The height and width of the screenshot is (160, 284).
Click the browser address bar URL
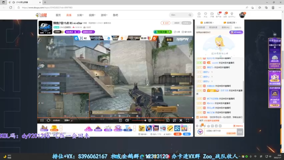[47, 7]
